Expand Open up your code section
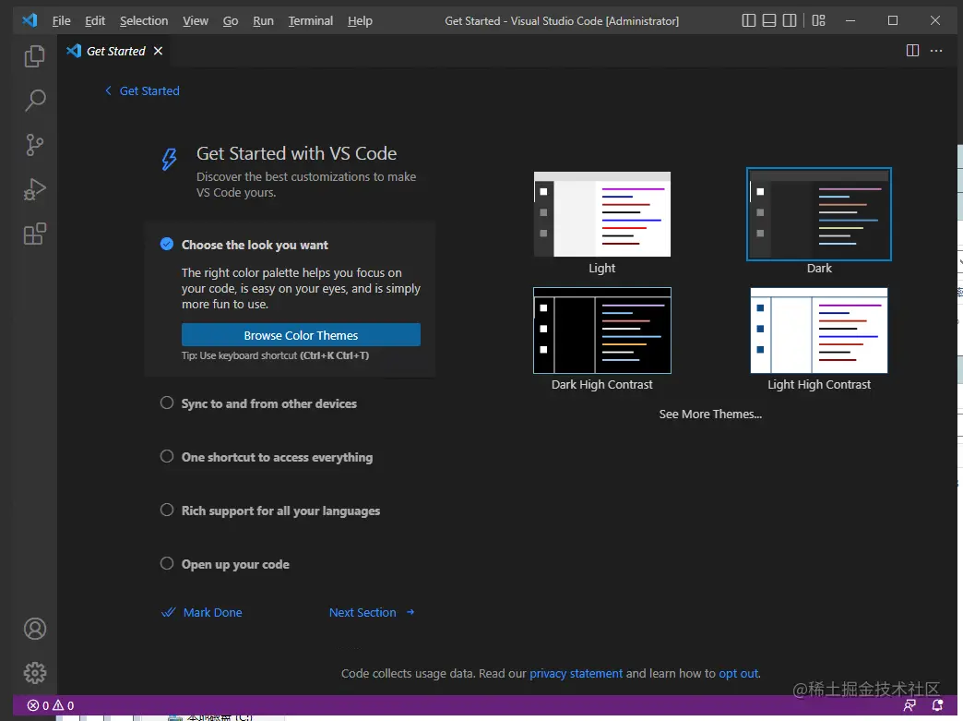963x721 pixels. coord(235,564)
